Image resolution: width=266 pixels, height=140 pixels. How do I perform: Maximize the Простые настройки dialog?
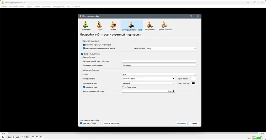[191, 16]
